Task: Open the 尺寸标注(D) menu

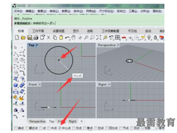Action: pos(106,11)
